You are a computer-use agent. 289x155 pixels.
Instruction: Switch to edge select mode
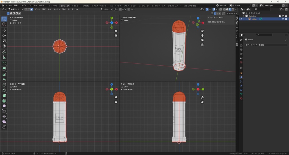tap(29, 9)
